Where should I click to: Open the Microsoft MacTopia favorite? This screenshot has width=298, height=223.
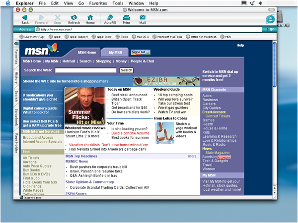(x=167, y=37)
